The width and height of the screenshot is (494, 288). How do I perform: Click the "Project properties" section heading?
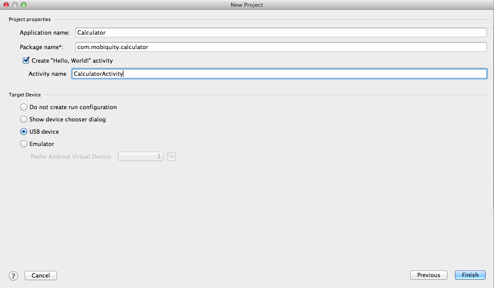pyautogui.click(x=29, y=19)
